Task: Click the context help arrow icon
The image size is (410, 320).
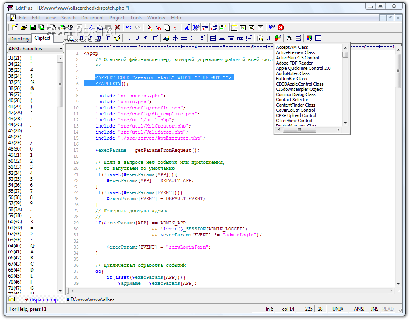Action: [x=271, y=27]
